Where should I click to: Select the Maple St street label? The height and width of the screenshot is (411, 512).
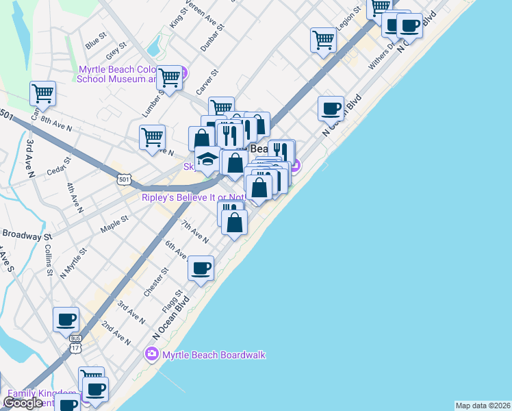[114, 225]
